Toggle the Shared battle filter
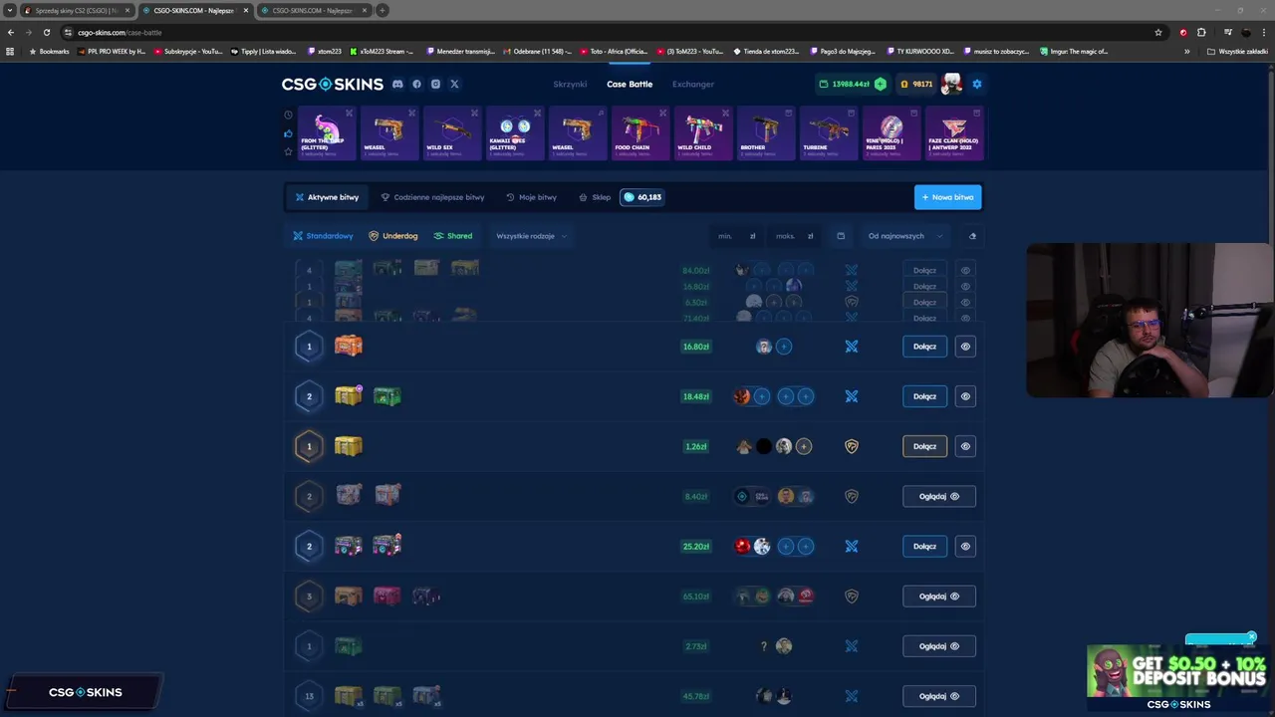This screenshot has width=1275, height=717. 453,236
